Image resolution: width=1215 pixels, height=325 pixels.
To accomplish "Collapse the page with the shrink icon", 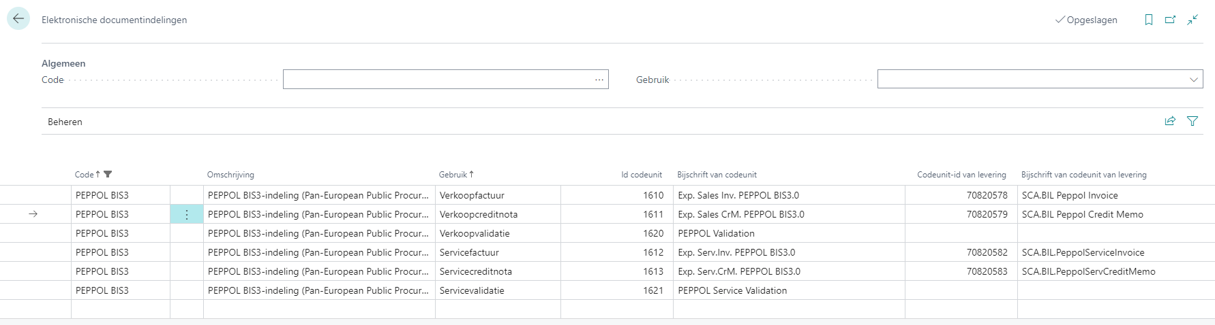I will tap(1192, 20).
